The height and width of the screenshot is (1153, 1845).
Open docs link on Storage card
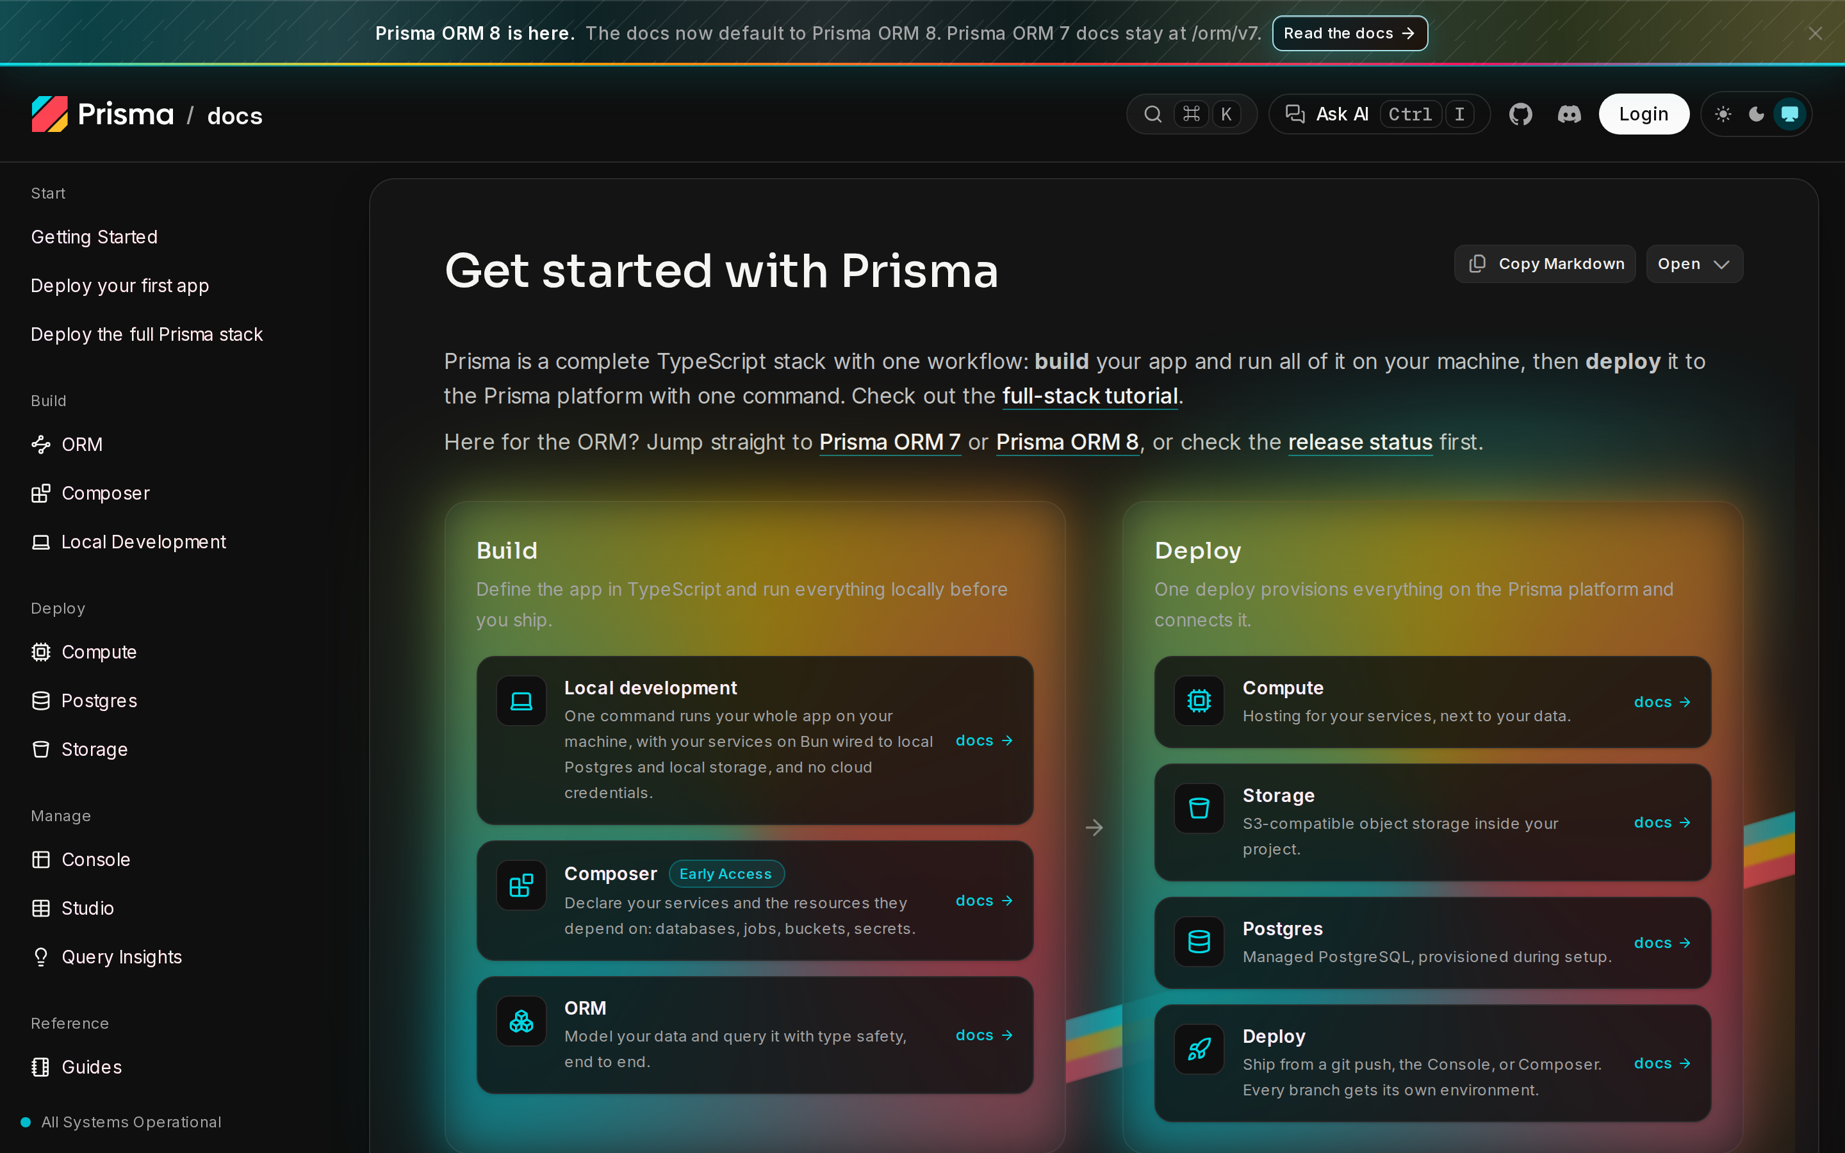1662,822
